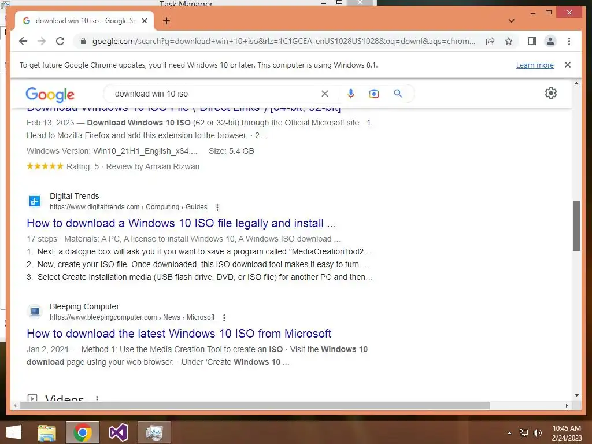
Task: Click the Learn more link
Action: 535,65
